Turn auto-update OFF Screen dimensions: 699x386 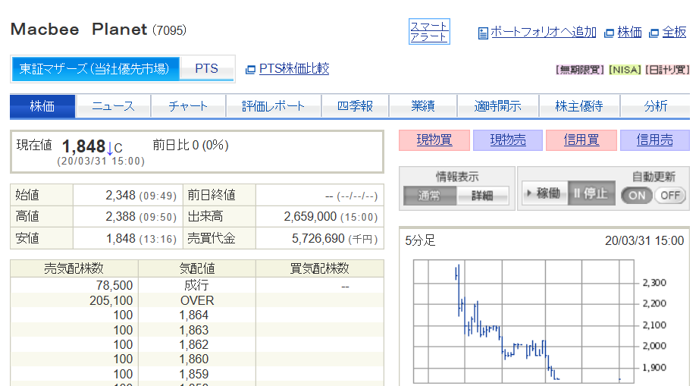pyautogui.click(x=670, y=195)
